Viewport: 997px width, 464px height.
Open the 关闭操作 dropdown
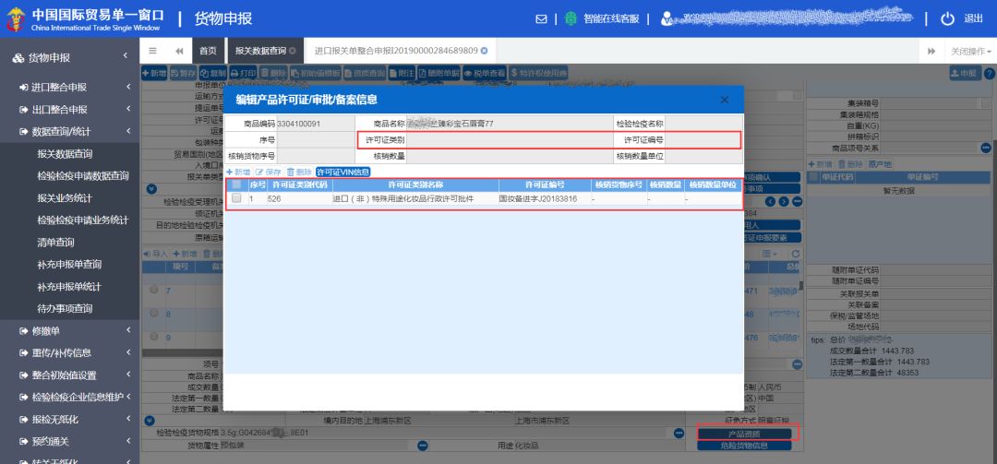click(x=971, y=51)
